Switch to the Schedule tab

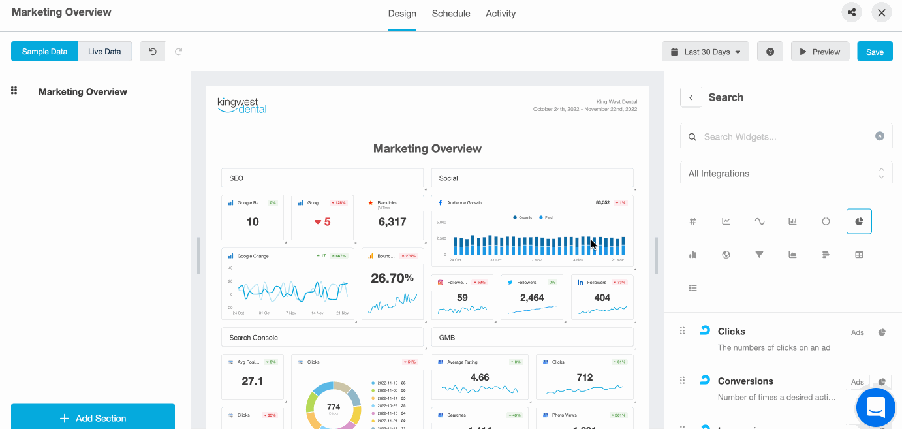451,14
